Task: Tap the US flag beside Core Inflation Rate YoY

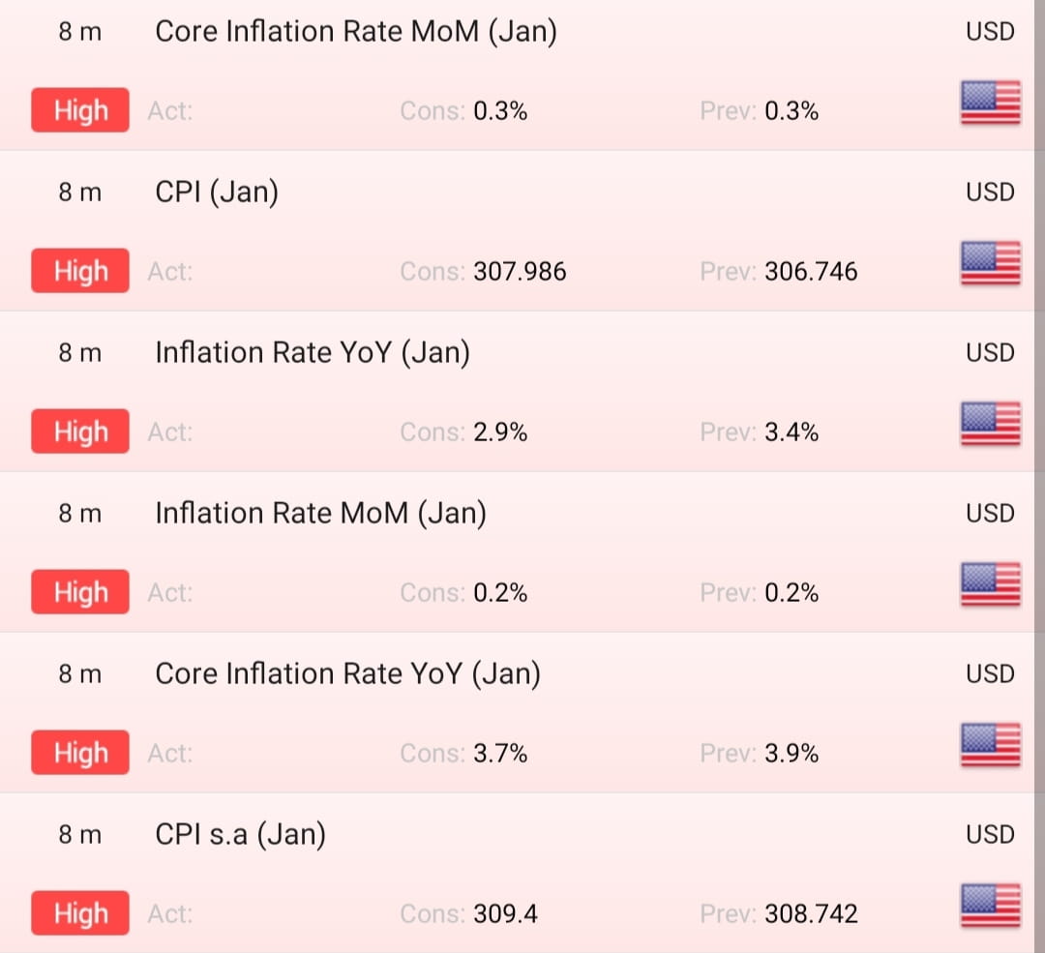Action: coord(989,745)
